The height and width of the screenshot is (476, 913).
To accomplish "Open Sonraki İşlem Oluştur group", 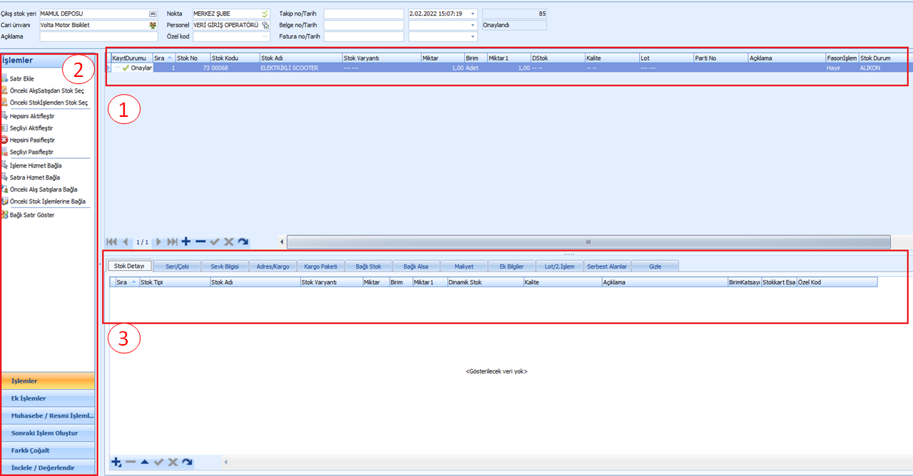I will coord(48,433).
